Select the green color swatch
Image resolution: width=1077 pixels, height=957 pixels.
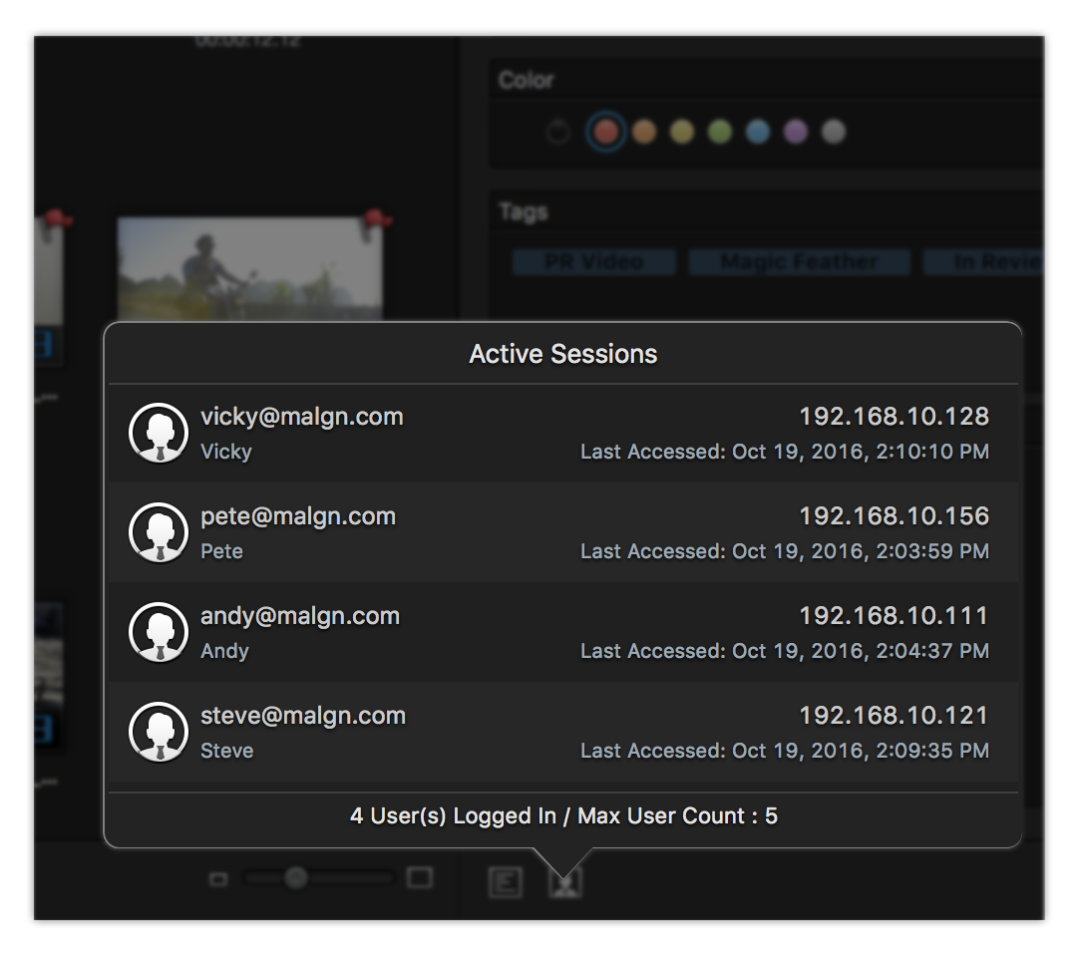718,131
